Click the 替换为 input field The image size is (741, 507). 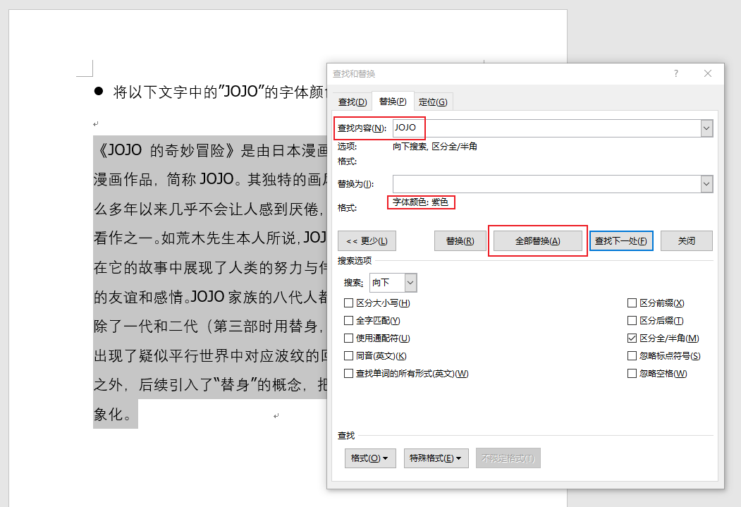pos(547,184)
